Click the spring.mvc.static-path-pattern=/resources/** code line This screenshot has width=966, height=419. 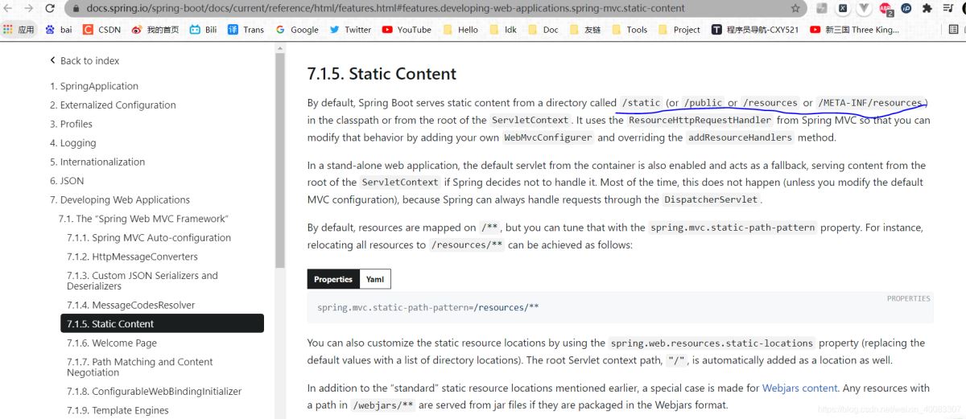[428, 307]
